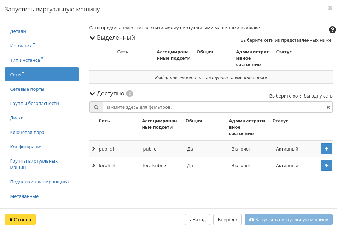337x229 pixels.
Task: Add localnet network with up arrow
Action: (326, 165)
